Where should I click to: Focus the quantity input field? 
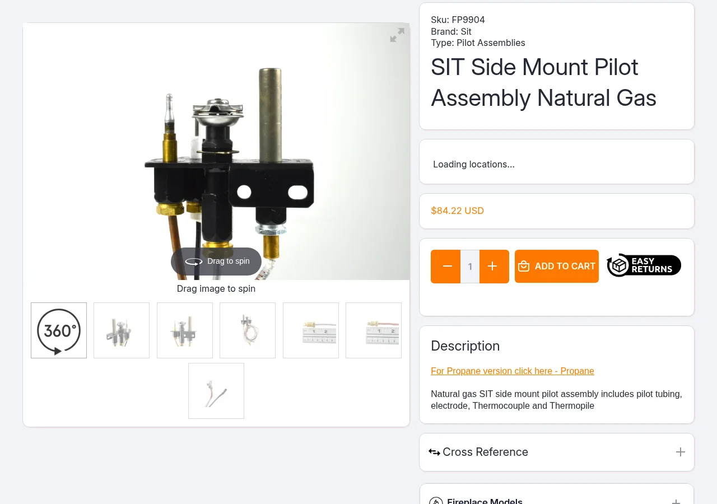pyautogui.click(x=470, y=267)
